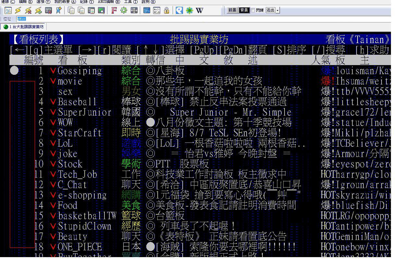The width and height of the screenshot is (401, 261).
Task: Click the 看板《Tainan》 header text
Action: coord(358,40)
